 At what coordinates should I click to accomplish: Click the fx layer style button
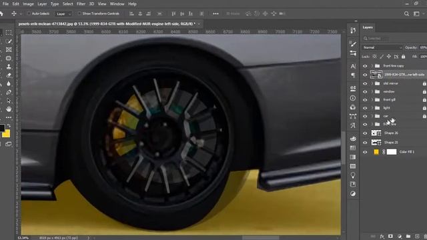coord(382,237)
